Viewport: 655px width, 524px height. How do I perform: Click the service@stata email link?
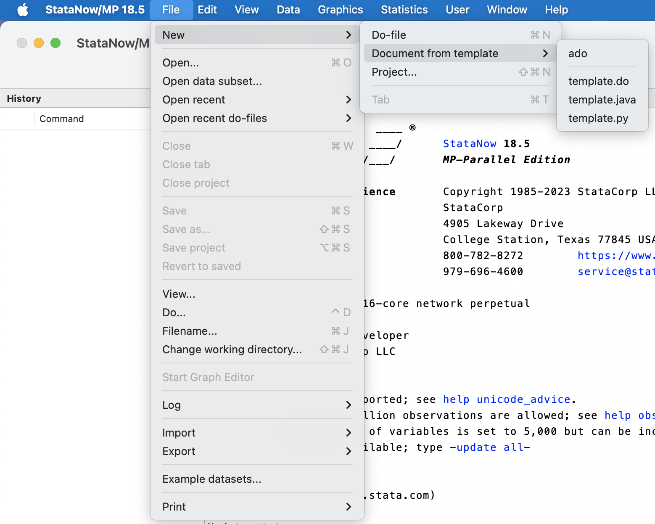616,271
